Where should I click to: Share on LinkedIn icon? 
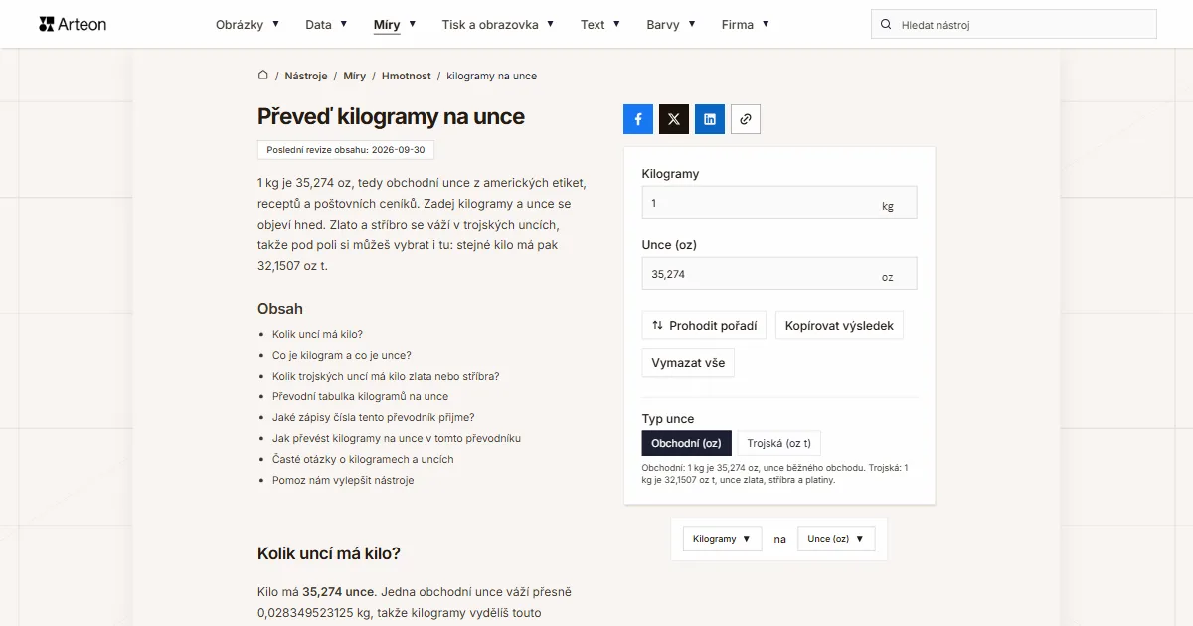coord(710,119)
